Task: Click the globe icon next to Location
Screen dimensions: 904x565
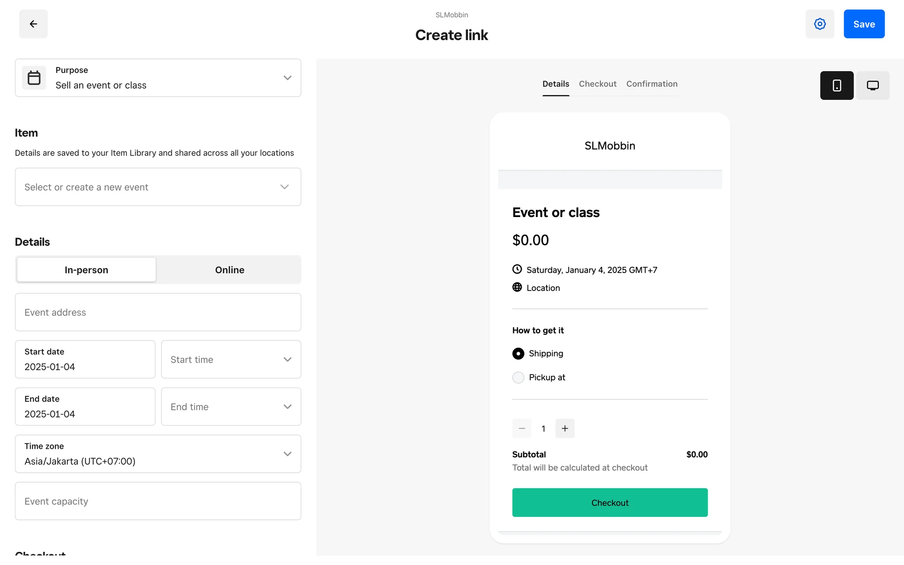Action: (517, 287)
